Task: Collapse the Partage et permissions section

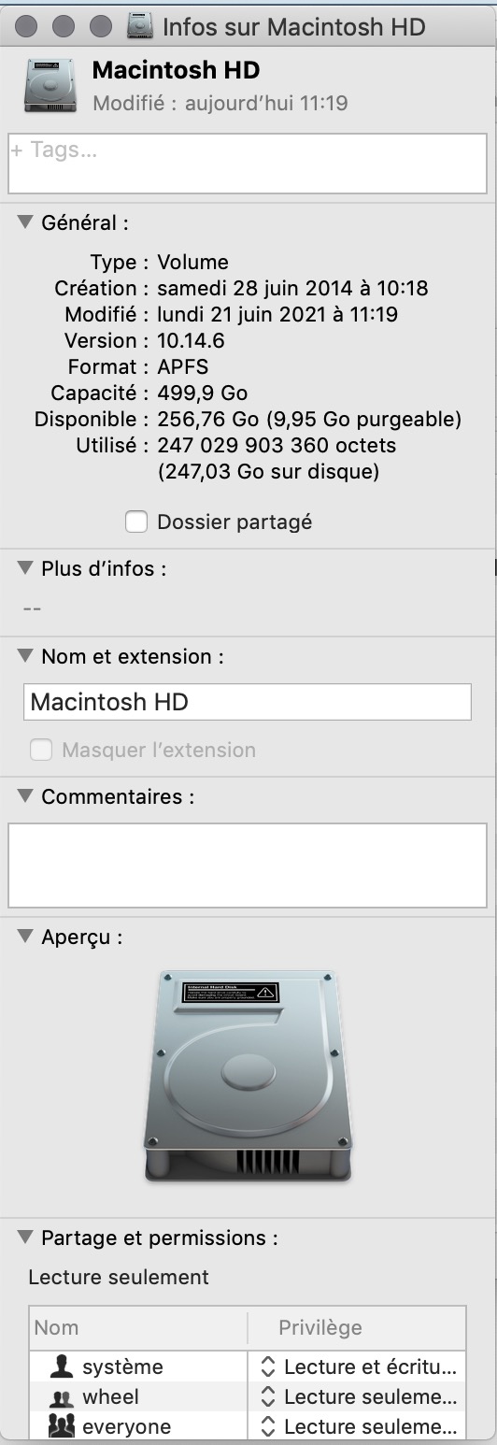Action: (x=25, y=1238)
